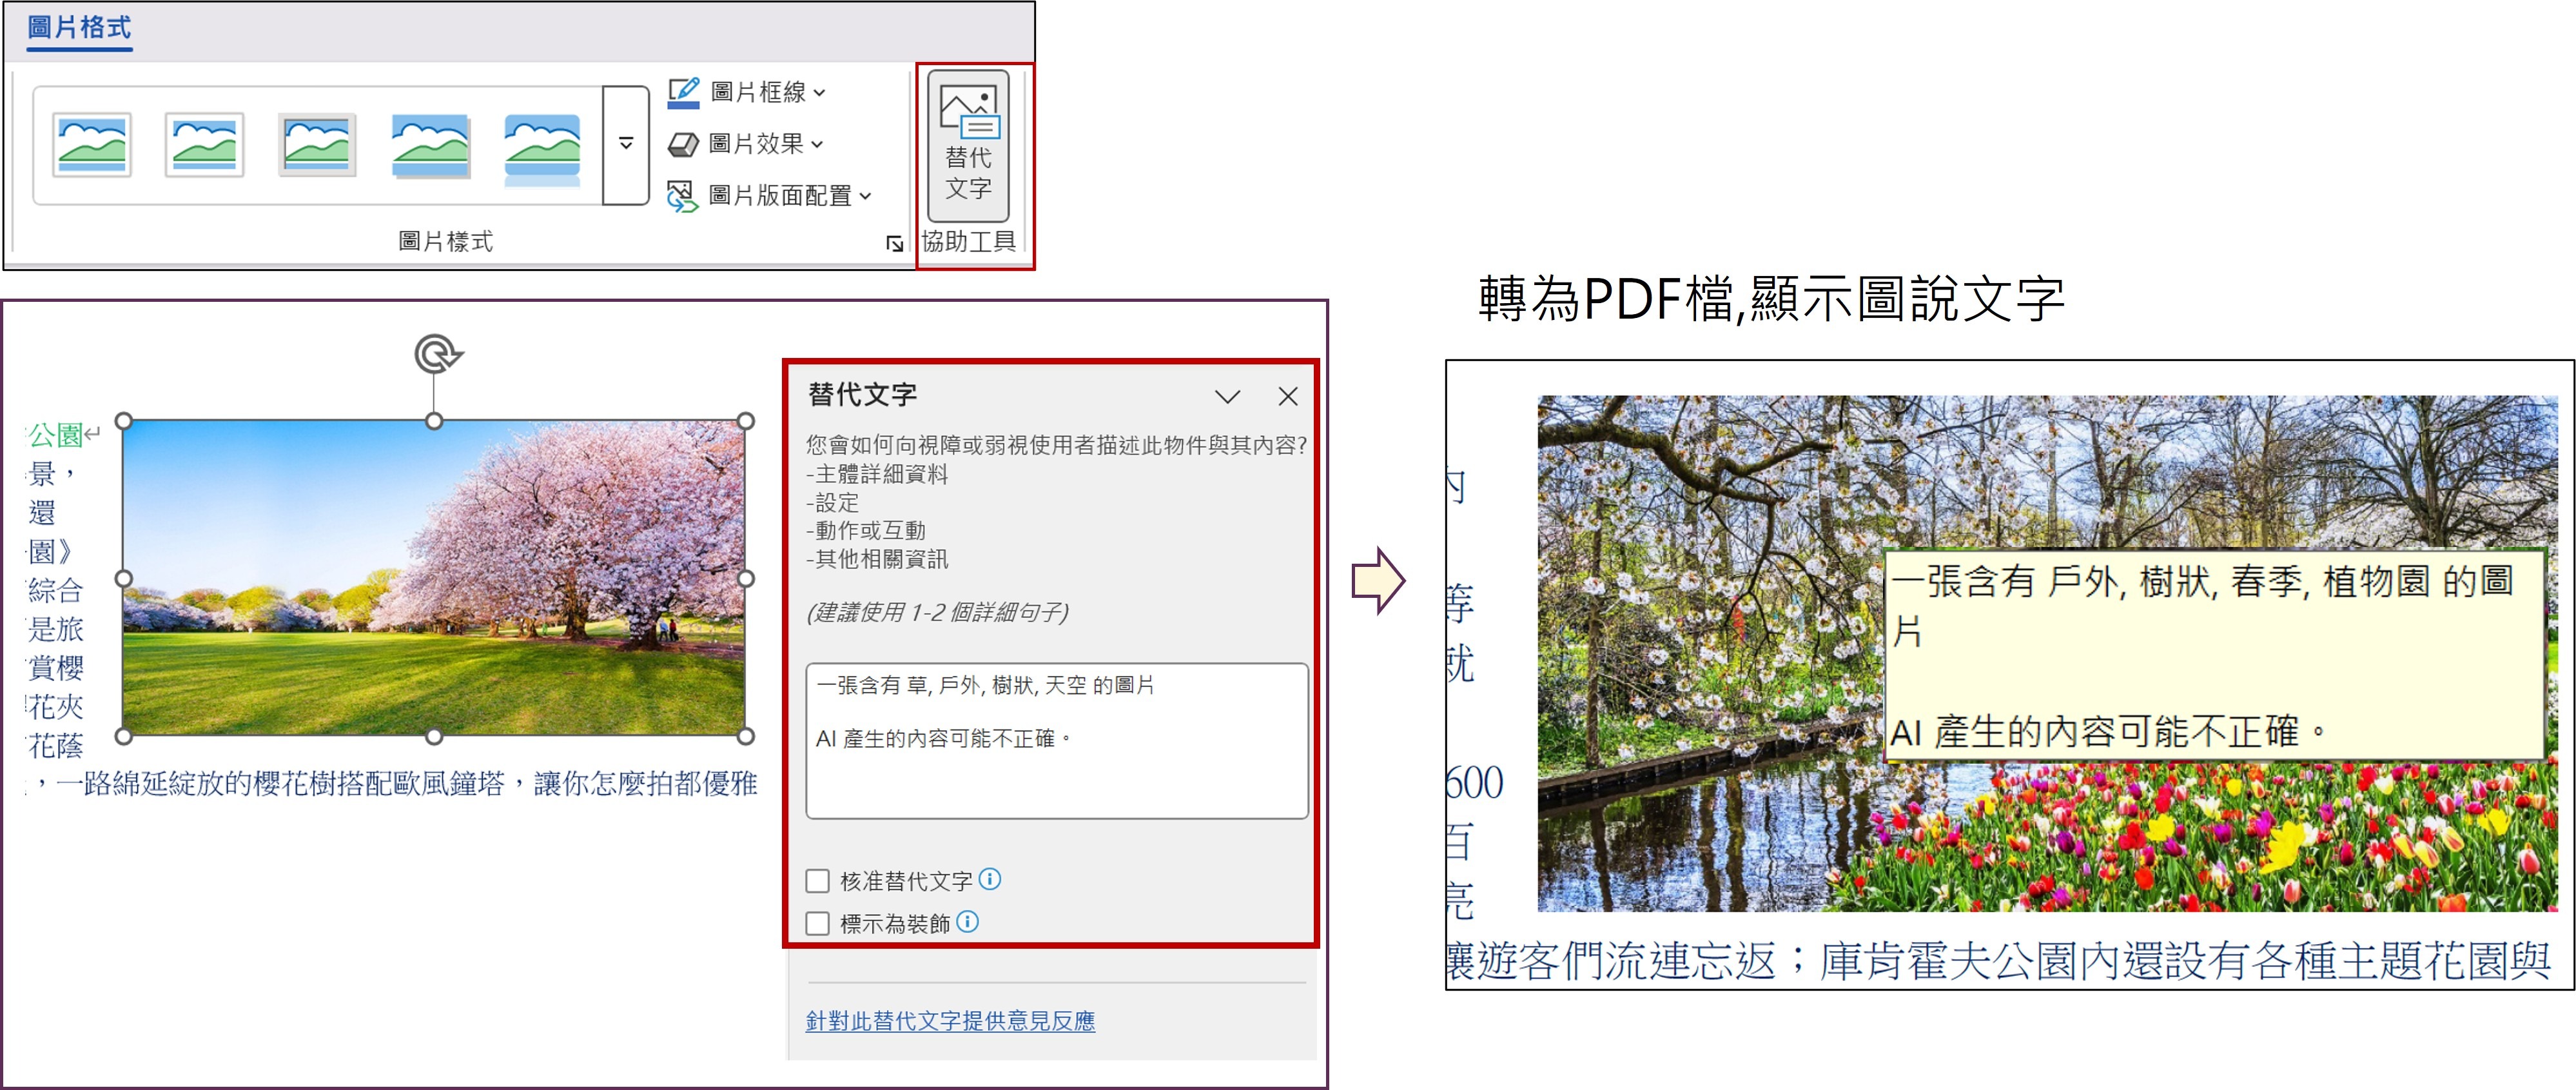Click the 替代文字 (Alt Text) ribbon button

(967, 146)
